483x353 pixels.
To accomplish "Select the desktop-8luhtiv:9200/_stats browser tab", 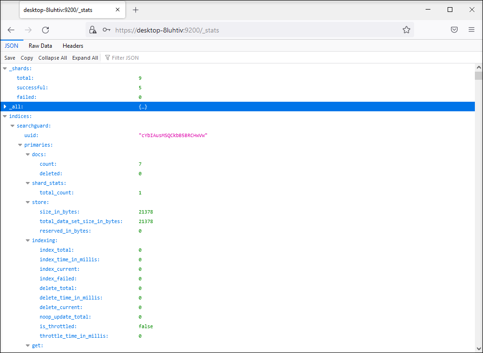I will (72, 10).
